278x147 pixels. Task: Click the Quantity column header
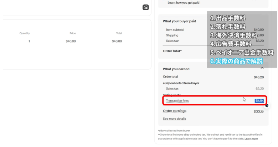(25, 33)
